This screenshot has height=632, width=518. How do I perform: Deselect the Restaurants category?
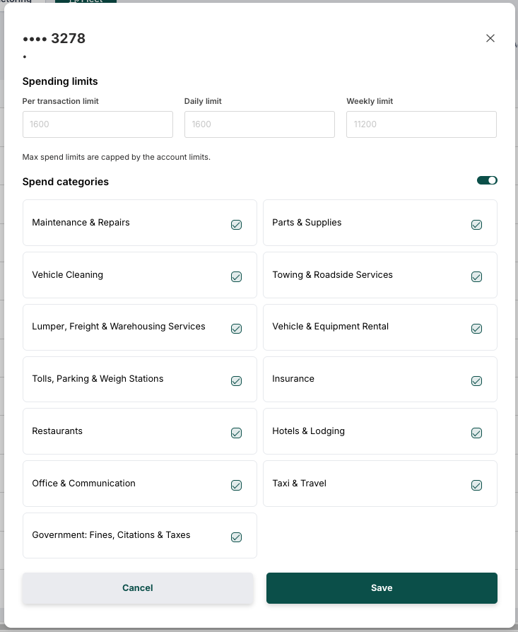coord(236,433)
